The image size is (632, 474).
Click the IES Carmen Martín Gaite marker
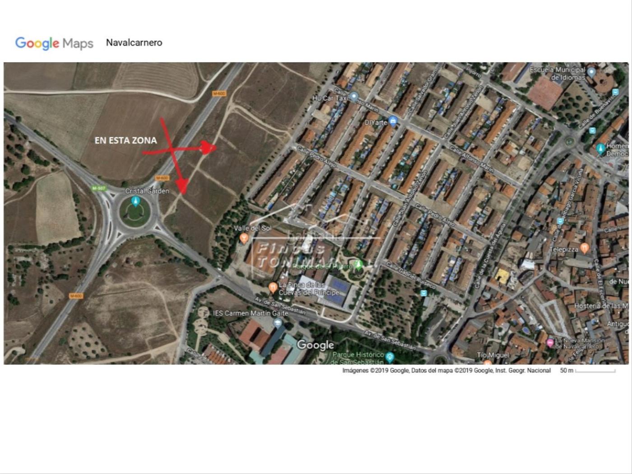(278, 323)
